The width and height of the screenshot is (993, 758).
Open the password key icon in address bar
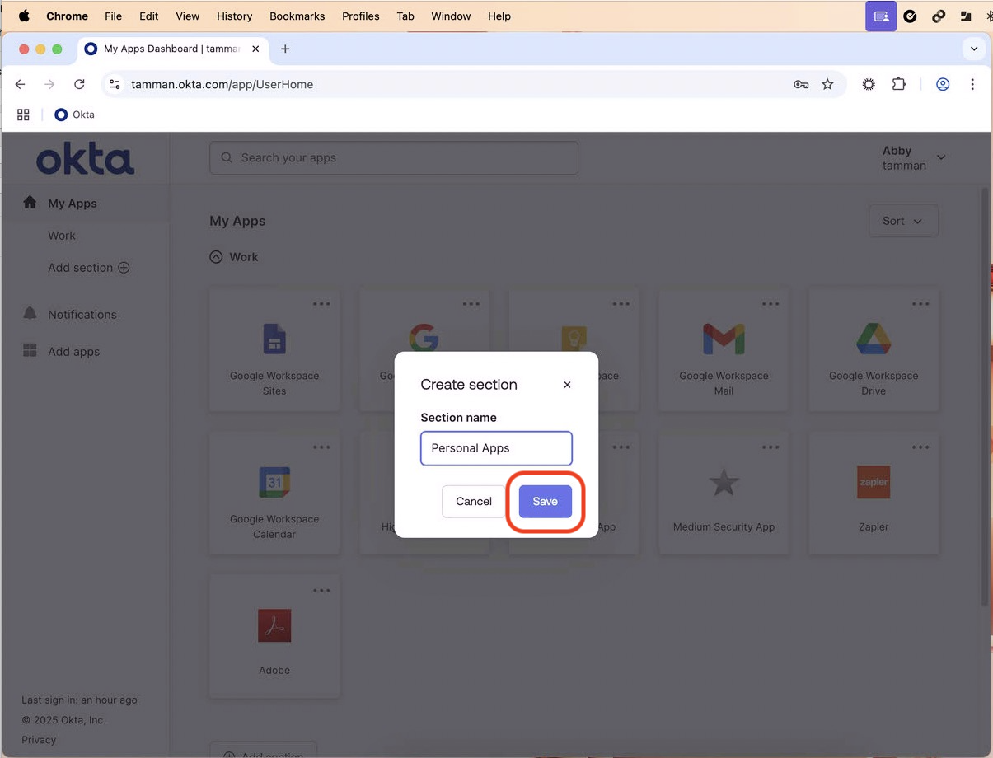click(801, 84)
